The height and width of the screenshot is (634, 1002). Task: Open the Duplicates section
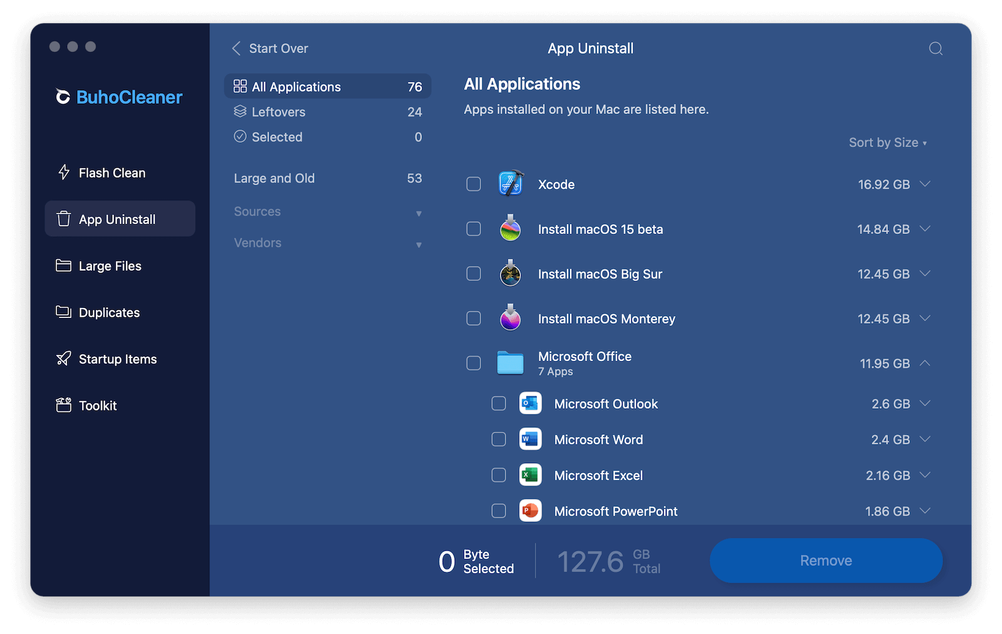(x=120, y=312)
